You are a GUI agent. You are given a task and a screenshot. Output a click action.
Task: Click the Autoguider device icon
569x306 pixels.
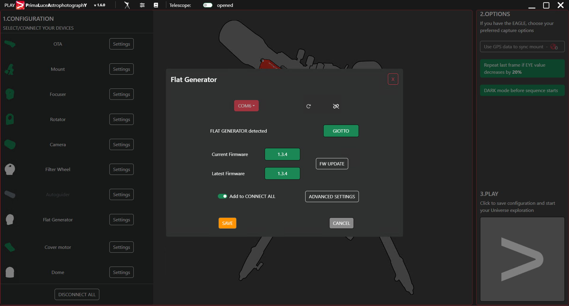click(x=10, y=194)
